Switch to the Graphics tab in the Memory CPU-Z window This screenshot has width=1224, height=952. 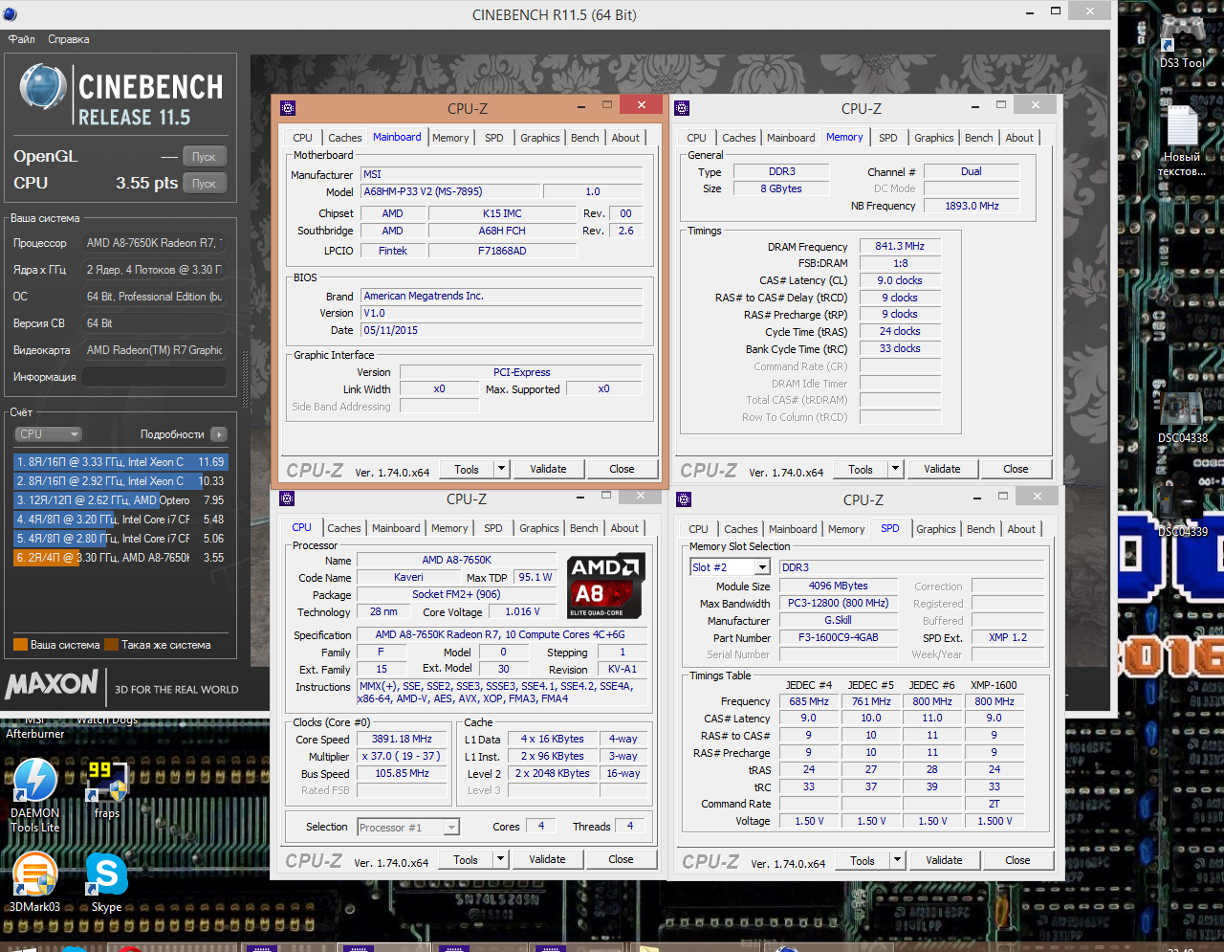934,138
